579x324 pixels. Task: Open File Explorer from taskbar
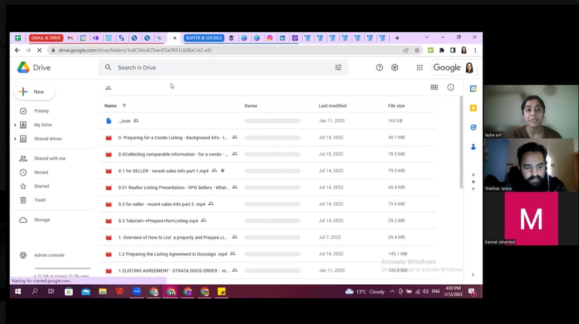103,292
